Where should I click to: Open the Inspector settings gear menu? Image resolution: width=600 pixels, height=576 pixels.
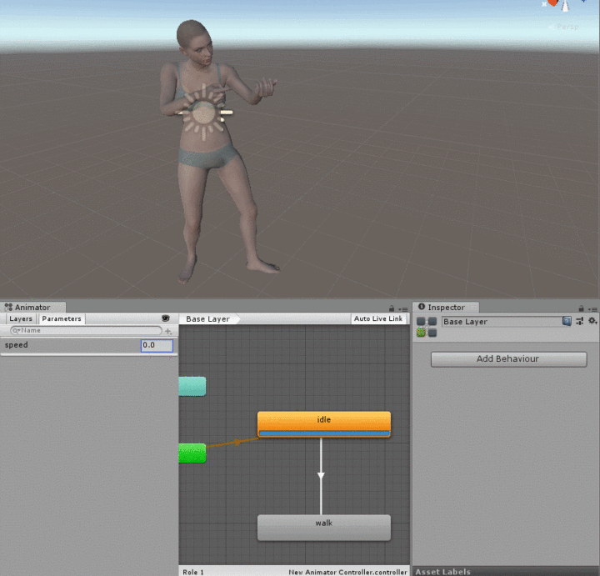tap(592, 321)
